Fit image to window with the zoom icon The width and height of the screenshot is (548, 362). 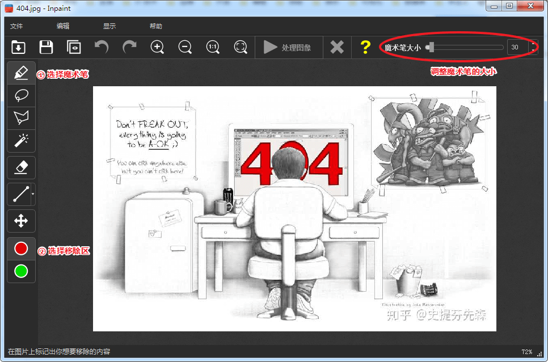(241, 47)
